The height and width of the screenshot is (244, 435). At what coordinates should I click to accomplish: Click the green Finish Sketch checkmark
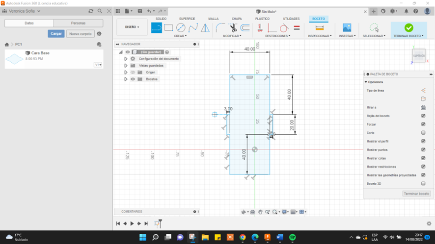[408, 28]
